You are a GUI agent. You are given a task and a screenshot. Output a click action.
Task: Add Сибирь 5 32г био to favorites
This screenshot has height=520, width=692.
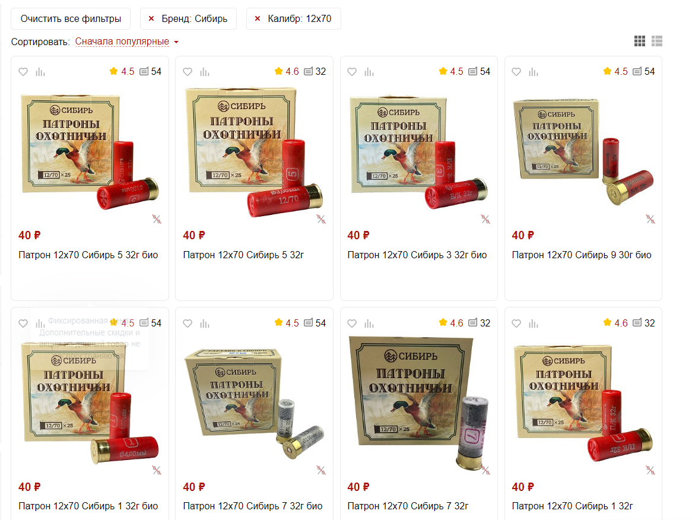[23, 72]
